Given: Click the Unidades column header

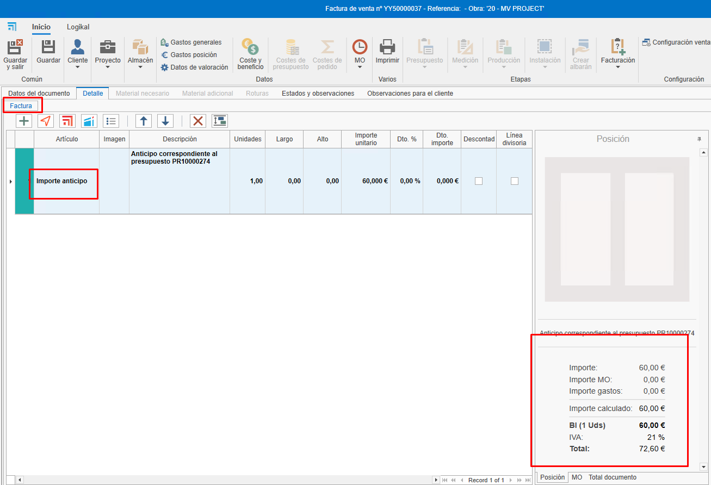Looking at the screenshot, I should tap(248, 139).
